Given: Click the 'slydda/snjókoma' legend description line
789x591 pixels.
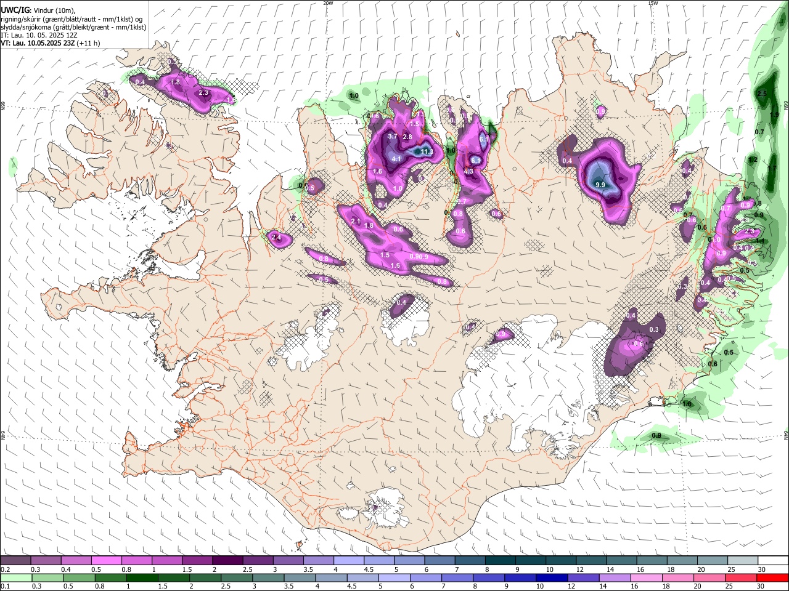Looking at the screenshot, I should 73,27.
